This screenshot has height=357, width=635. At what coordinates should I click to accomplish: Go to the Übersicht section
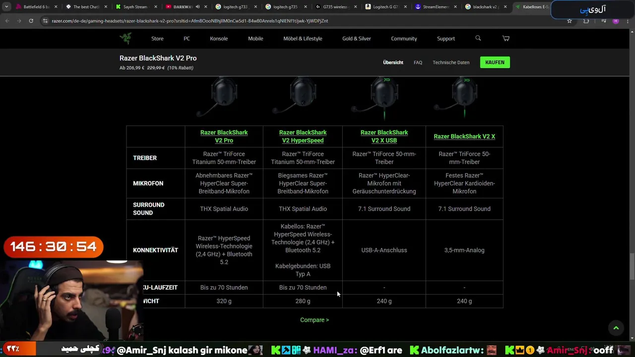click(x=393, y=62)
